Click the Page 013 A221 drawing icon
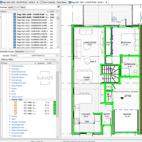142x142 pixels. (x=15, y=34)
